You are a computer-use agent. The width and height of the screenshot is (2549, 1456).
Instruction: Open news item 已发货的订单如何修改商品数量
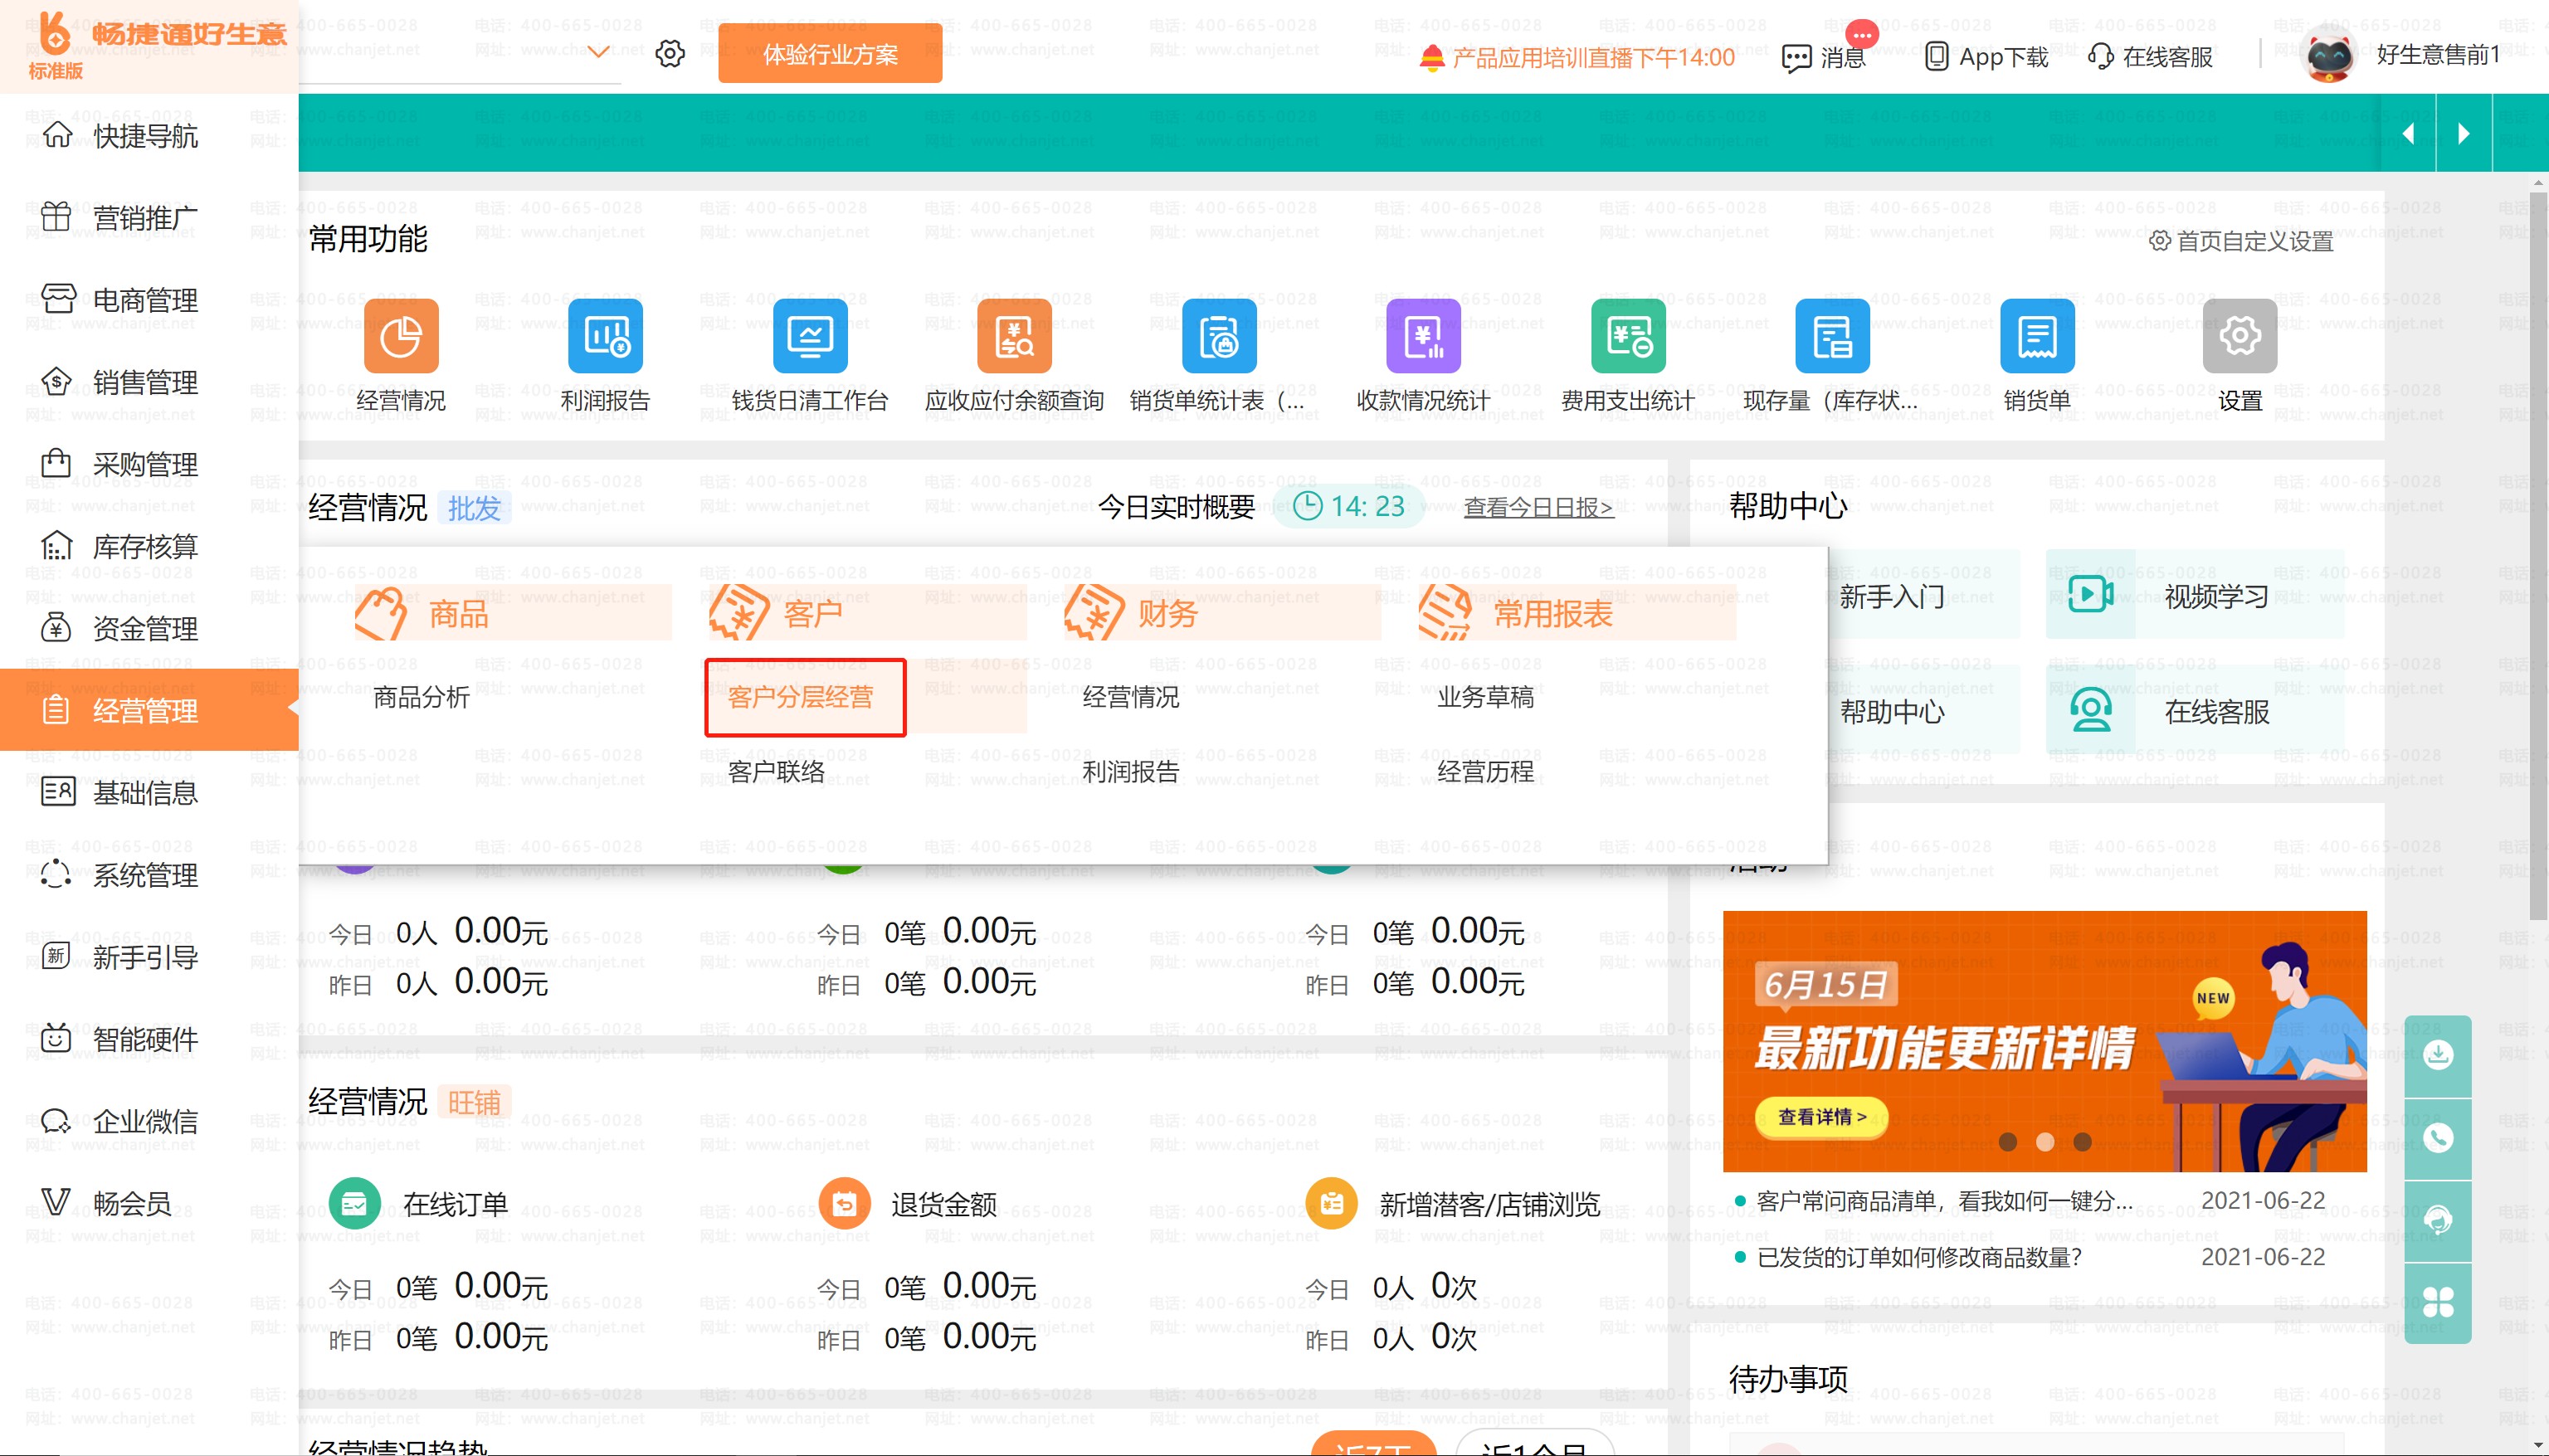pyautogui.click(x=1919, y=1257)
